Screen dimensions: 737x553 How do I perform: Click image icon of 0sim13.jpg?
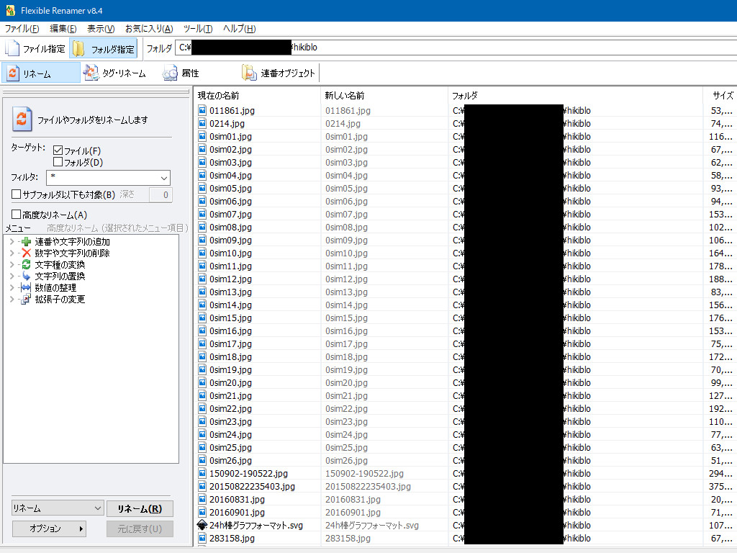point(202,292)
